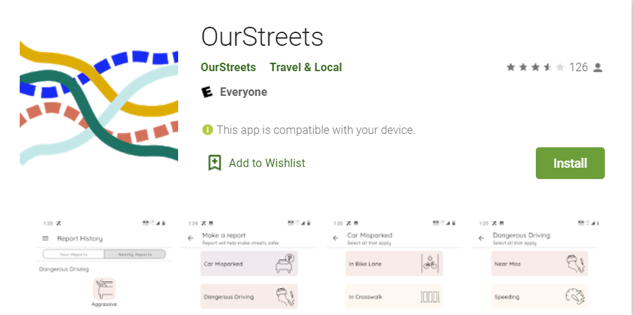Click the Make a report heading
633x315 pixels.
click(x=224, y=235)
